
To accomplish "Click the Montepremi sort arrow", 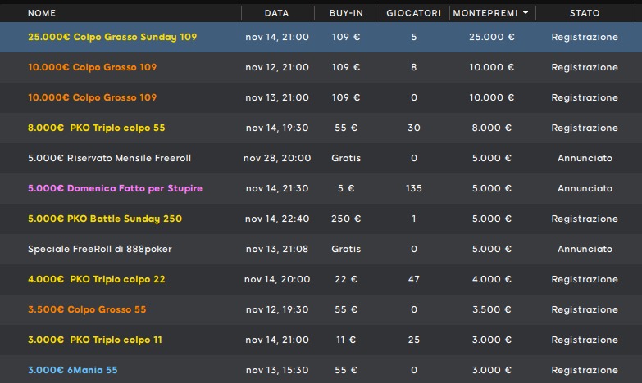I will click(x=525, y=13).
